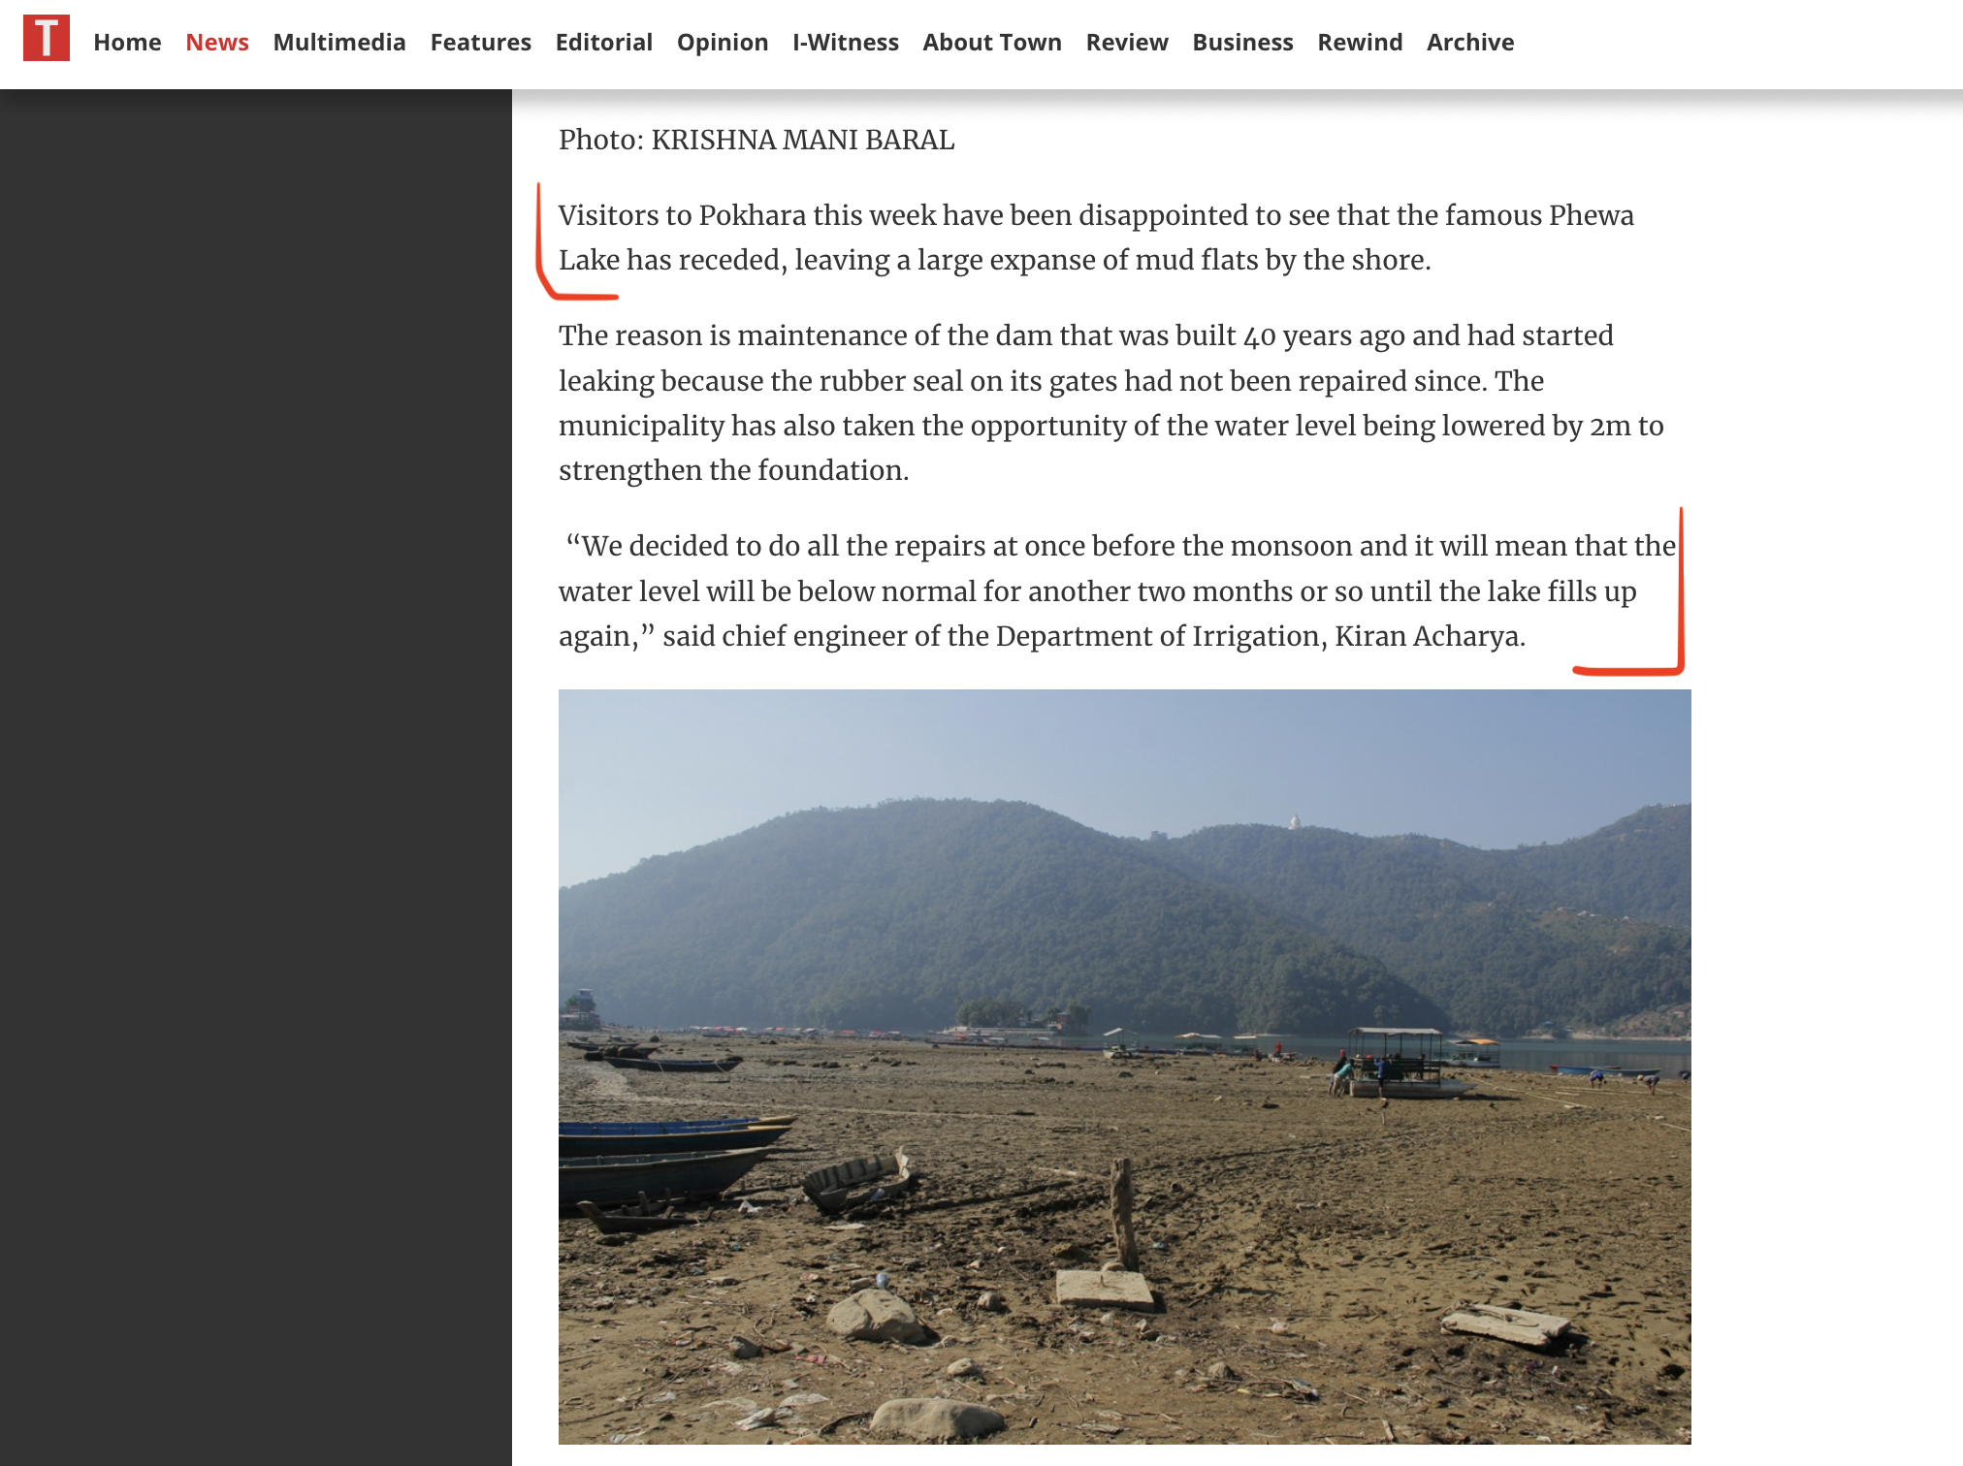Open the Home menu item
This screenshot has width=1963, height=1466.
[127, 43]
